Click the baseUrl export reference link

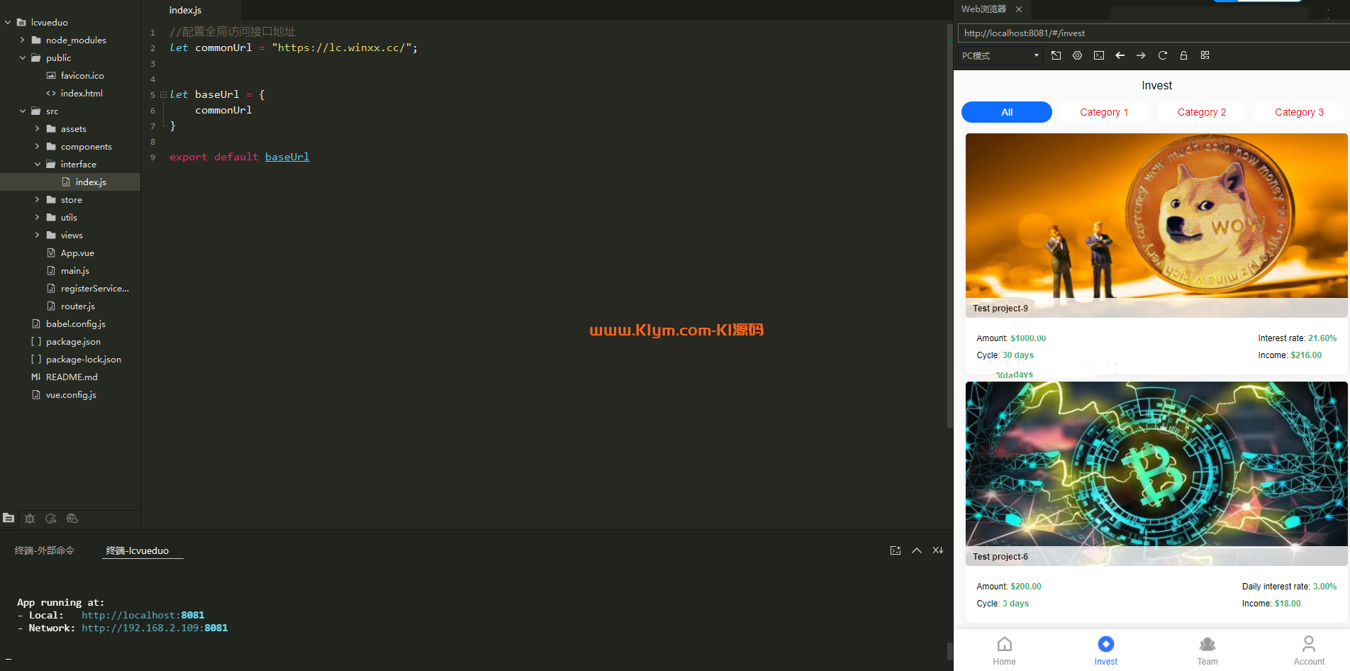287,157
